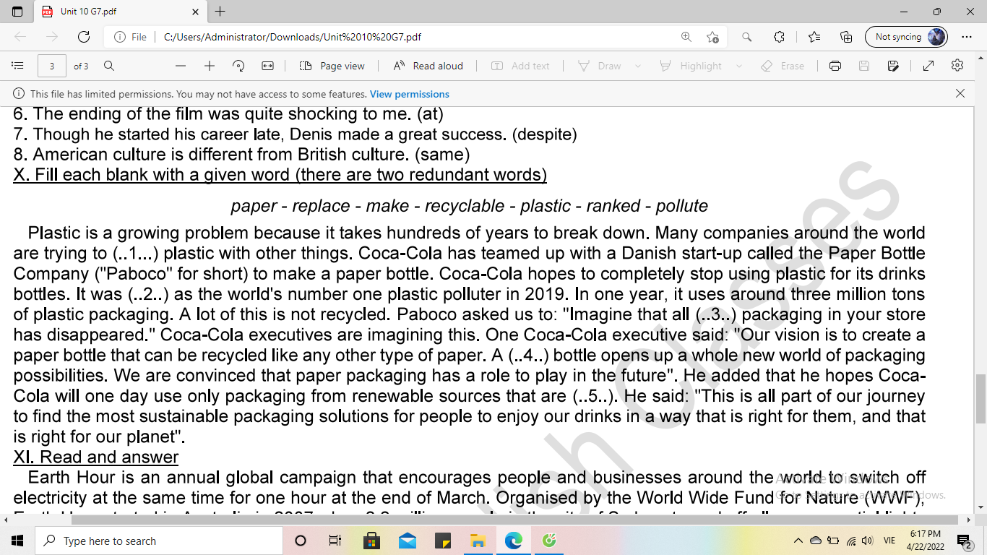987x555 pixels.
Task: Open the notification center icon
Action: [963, 541]
